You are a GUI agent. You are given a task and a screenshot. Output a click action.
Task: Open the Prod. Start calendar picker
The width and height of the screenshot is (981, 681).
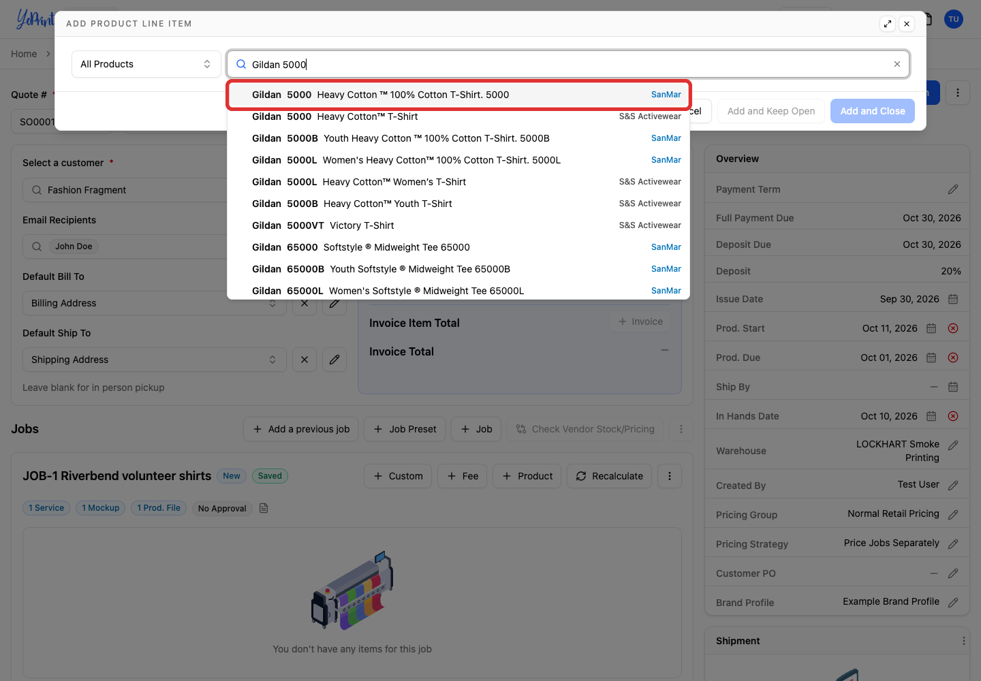click(x=931, y=328)
